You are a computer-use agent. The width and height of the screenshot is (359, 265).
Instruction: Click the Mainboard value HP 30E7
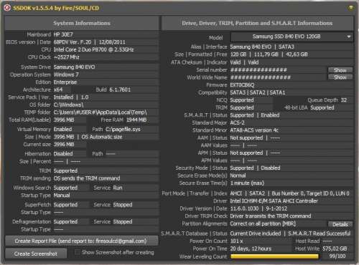(x=63, y=34)
